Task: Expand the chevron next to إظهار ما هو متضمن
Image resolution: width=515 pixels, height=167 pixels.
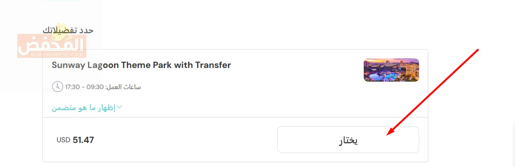Action: click(119, 107)
